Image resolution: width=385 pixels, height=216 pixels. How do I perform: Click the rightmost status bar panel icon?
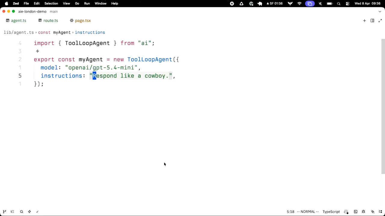(380, 211)
